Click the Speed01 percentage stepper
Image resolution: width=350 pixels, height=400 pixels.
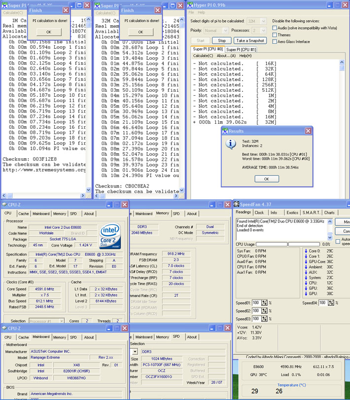(264, 303)
